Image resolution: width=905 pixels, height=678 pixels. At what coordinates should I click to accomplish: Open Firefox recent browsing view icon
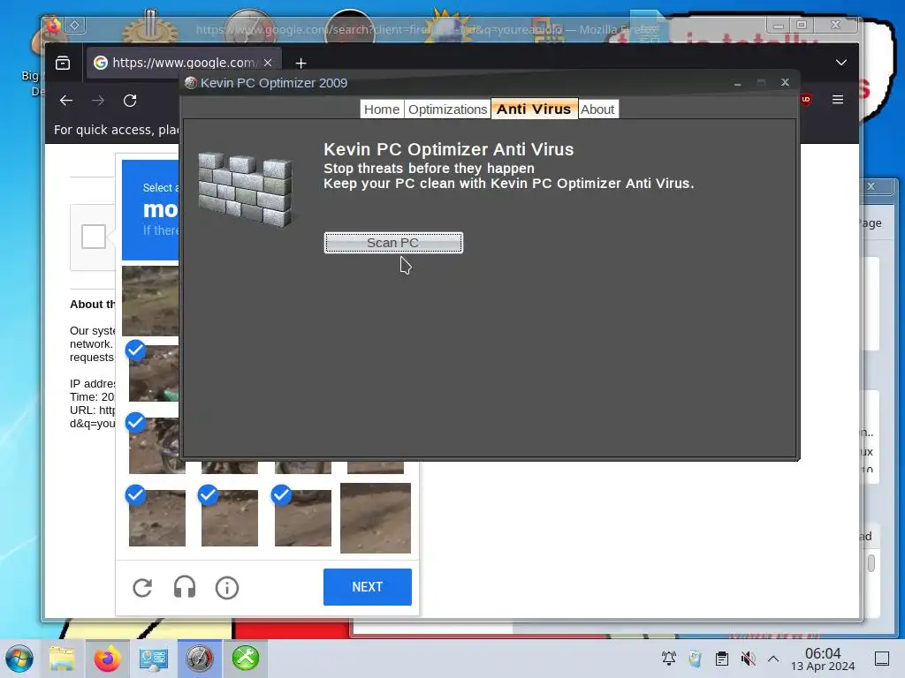(x=63, y=63)
